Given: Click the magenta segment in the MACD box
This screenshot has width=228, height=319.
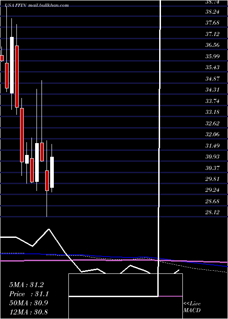Looking at the screenshot, I should [170, 296].
